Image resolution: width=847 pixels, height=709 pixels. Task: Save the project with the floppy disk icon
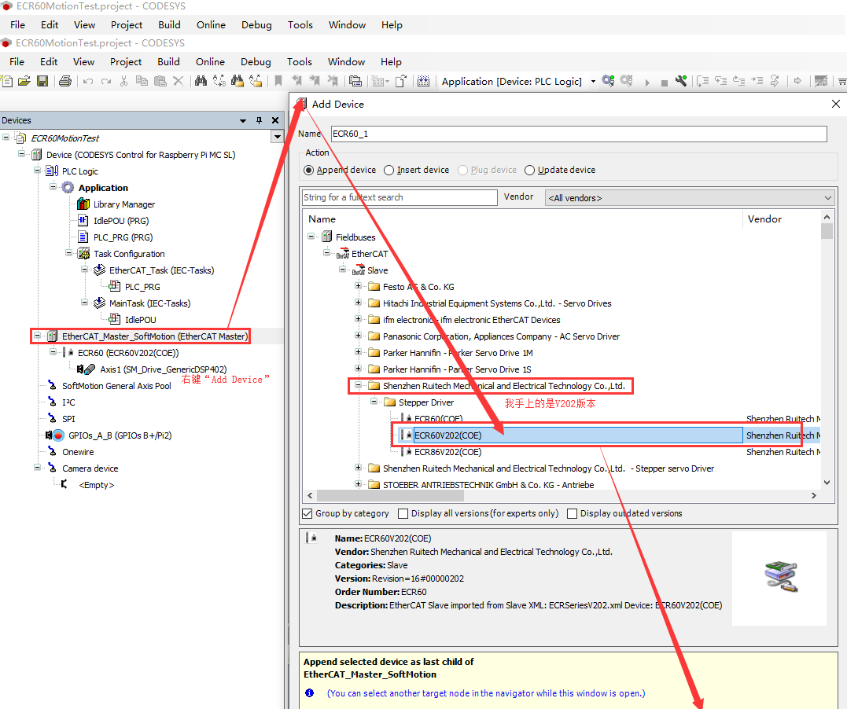point(42,81)
